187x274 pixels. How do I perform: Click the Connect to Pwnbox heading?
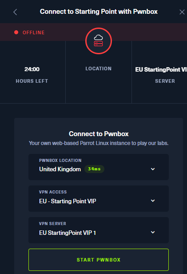tap(99, 134)
